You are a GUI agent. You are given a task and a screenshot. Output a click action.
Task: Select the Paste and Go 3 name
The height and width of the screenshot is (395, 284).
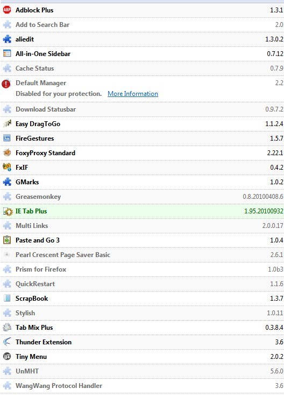click(x=38, y=240)
